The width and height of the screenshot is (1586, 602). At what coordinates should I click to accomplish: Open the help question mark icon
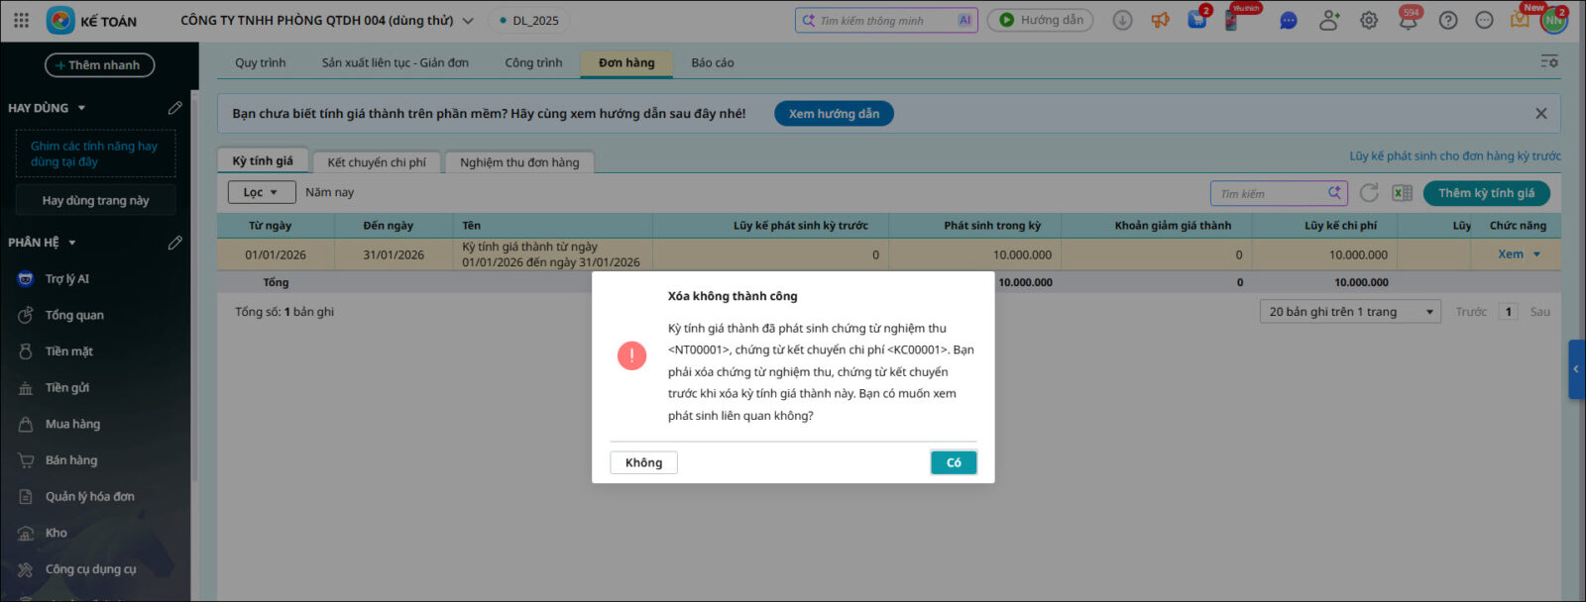(x=1448, y=20)
